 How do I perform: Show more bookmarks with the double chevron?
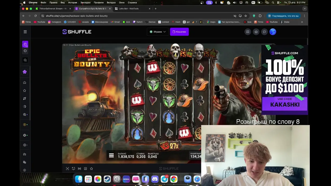point(302,22)
